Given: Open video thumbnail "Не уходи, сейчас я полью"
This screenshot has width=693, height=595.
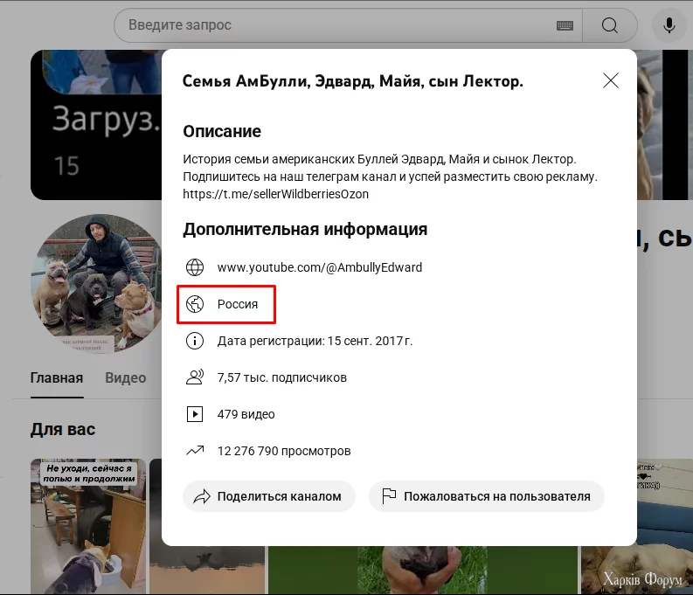Looking at the screenshot, I should (88, 526).
